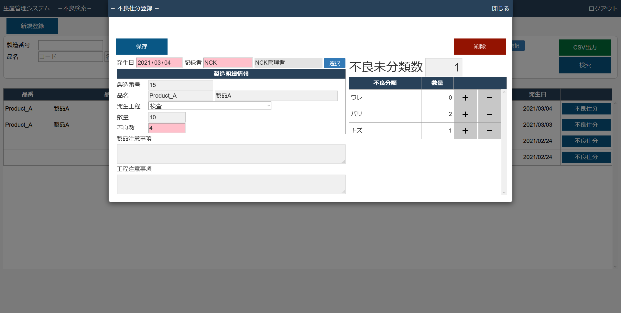Click 選択 button next to NCK管理者

[334, 63]
